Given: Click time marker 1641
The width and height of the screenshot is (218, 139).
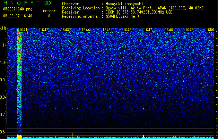Looking at the screenshot, I should click(23, 30).
